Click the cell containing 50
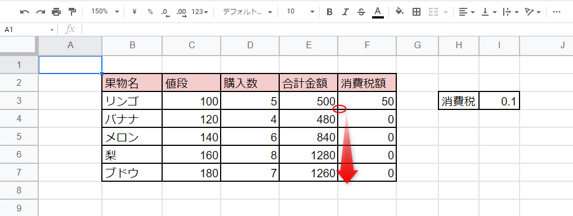This screenshot has width=573, height=216. click(367, 101)
